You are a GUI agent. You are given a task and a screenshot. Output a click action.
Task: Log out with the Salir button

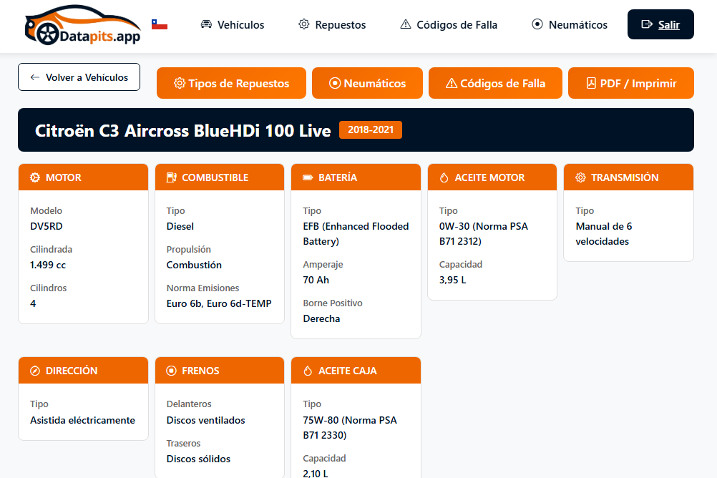point(660,24)
